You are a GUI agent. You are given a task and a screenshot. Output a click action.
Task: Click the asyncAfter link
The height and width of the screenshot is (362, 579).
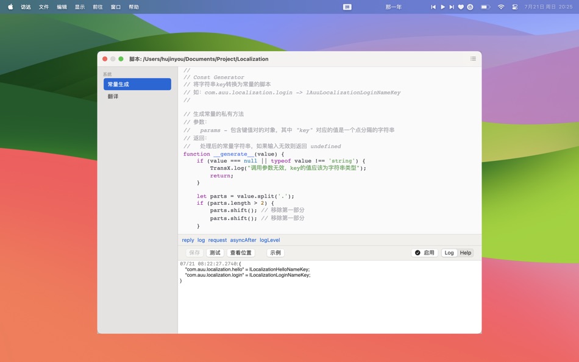[x=243, y=240]
